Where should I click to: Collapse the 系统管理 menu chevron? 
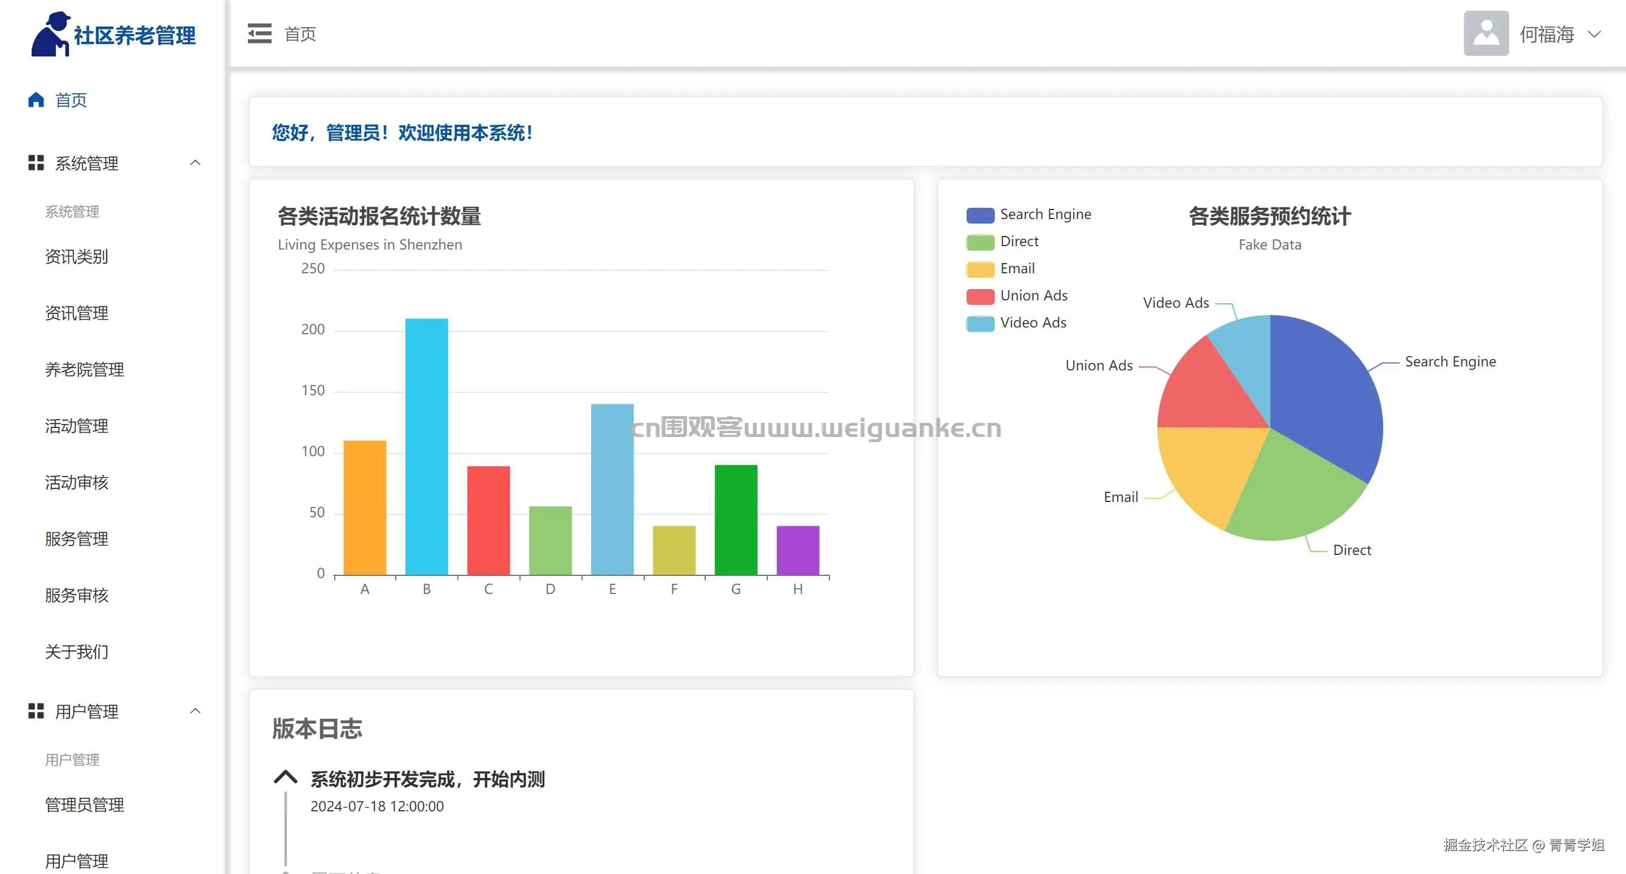pyautogui.click(x=196, y=163)
